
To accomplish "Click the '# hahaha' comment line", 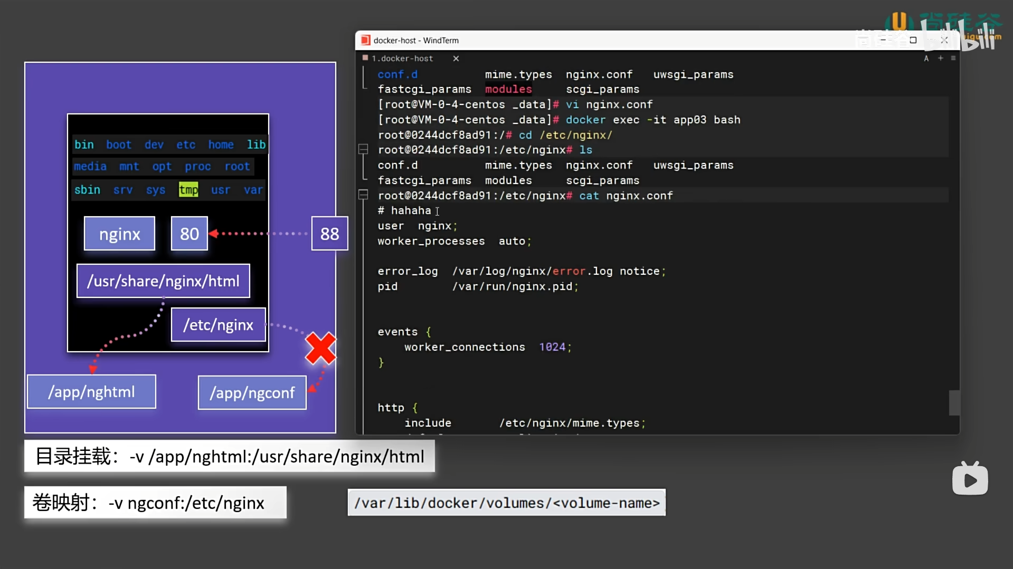I will [404, 210].
